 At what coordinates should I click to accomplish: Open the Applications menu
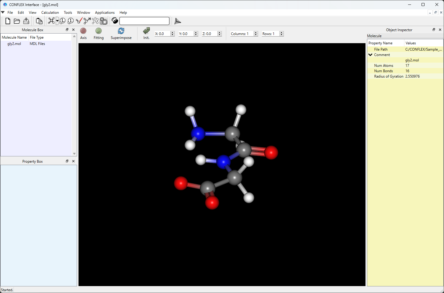105,13
